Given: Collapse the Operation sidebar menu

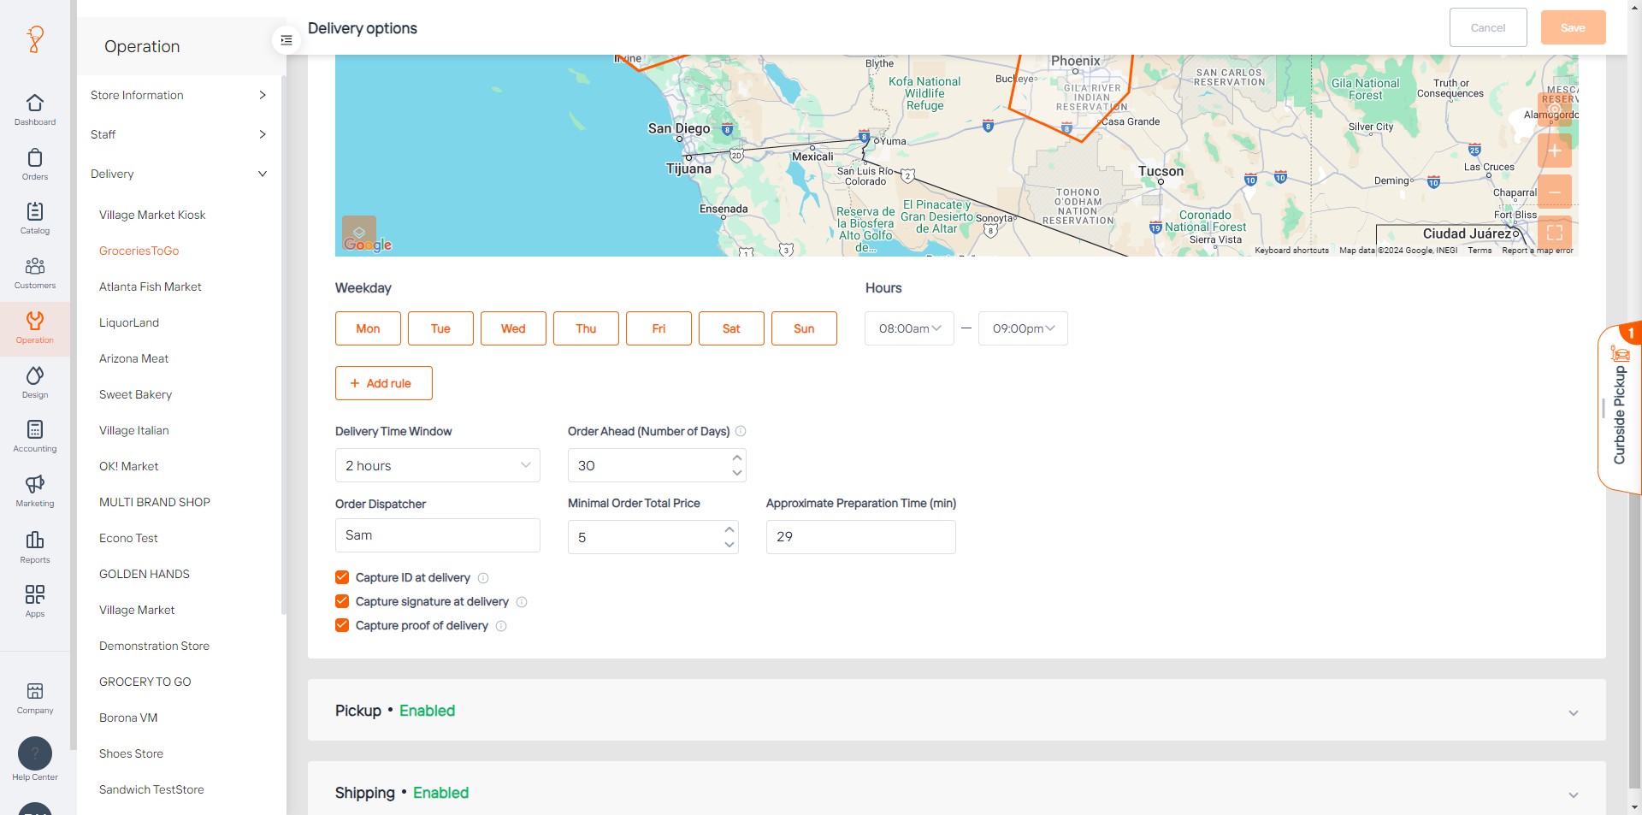Looking at the screenshot, I should click(x=286, y=40).
